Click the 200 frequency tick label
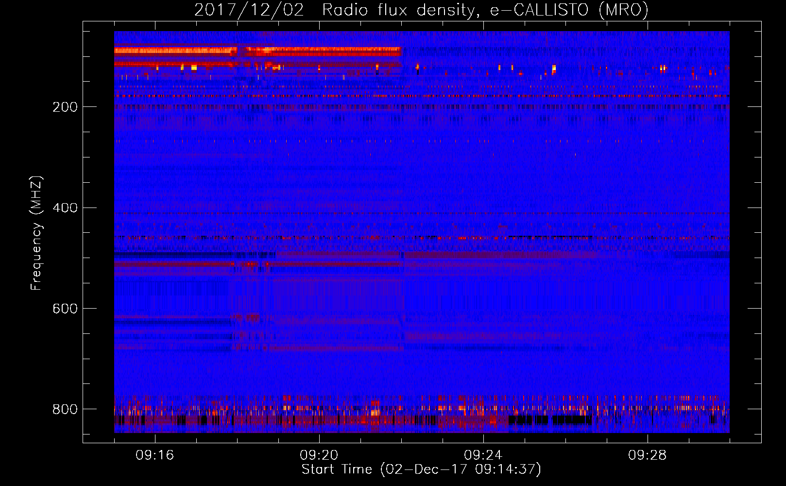 (65, 107)
